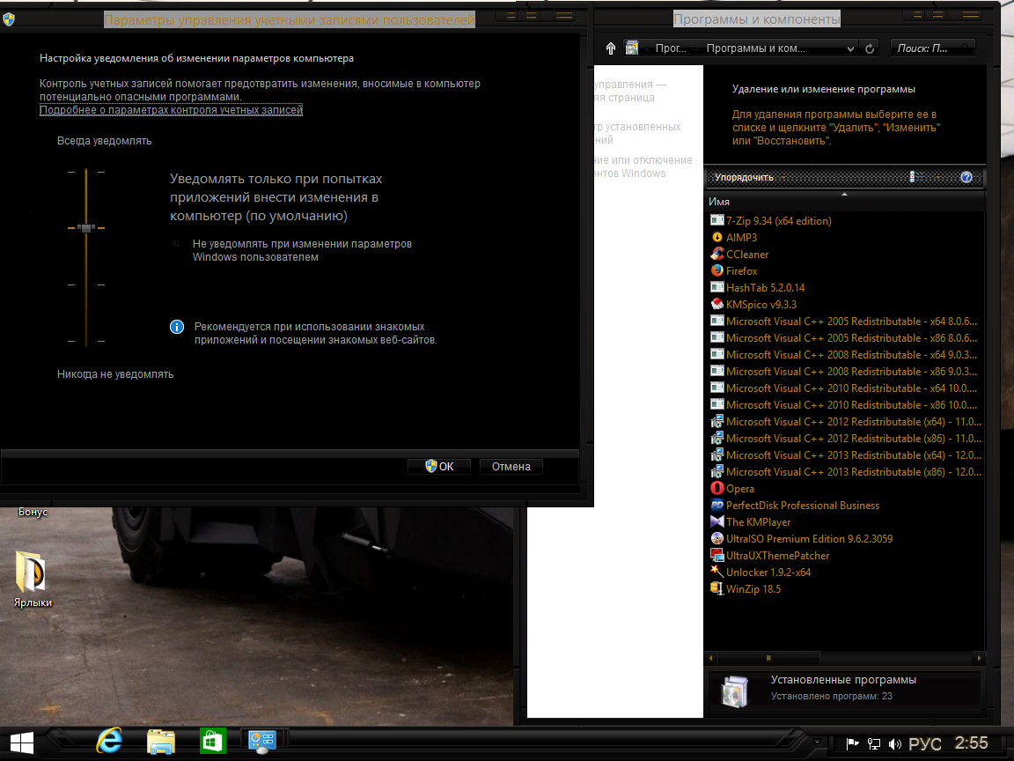The height and width of the screenshot is (761, 1014).
Task: Open Internet Explorer from the taskbar
Action: point(108,740)
